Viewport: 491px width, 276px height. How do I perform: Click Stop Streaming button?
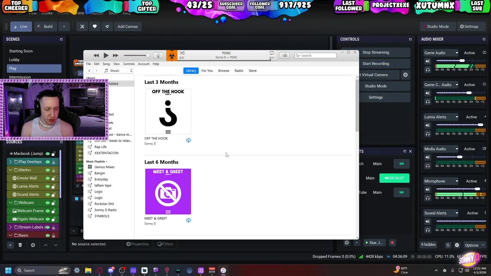[x=376, y=53]
